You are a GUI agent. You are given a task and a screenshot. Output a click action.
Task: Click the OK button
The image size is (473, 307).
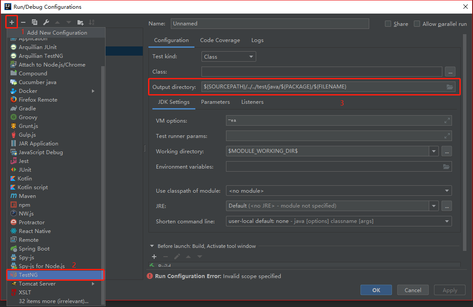pos(376,290)
